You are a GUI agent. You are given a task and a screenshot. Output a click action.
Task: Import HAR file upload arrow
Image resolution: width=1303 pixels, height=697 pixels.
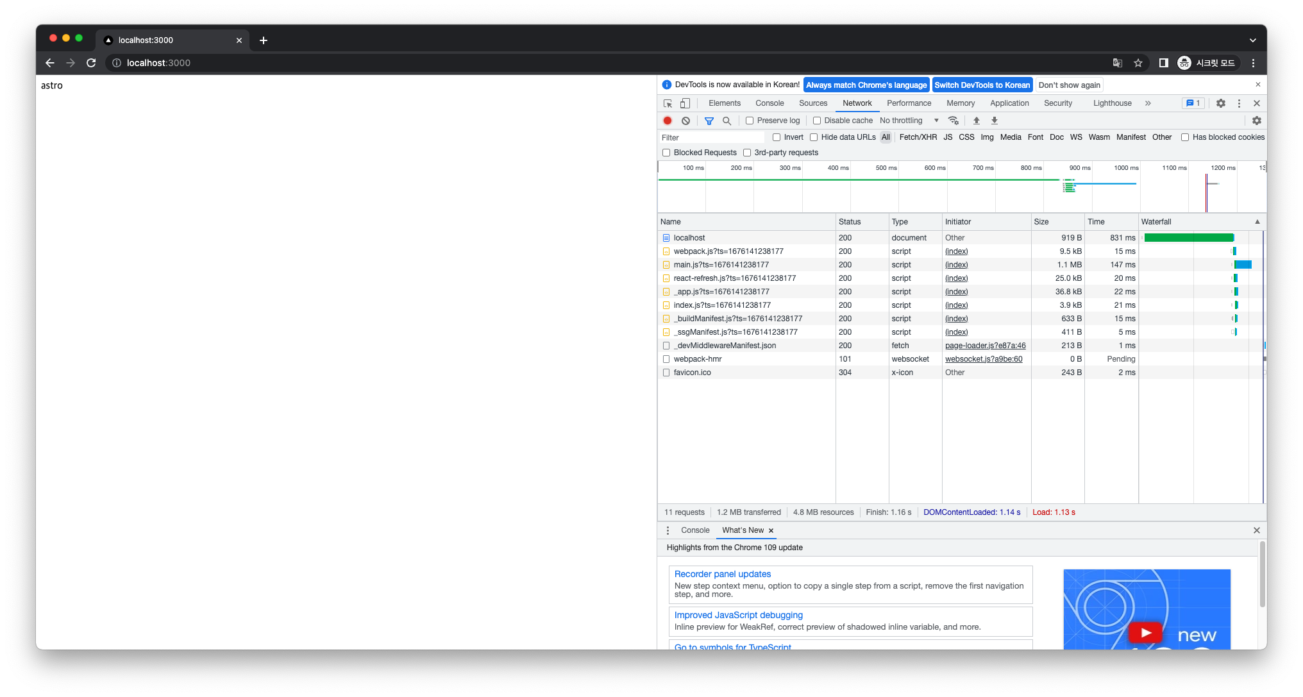(977, 121)
